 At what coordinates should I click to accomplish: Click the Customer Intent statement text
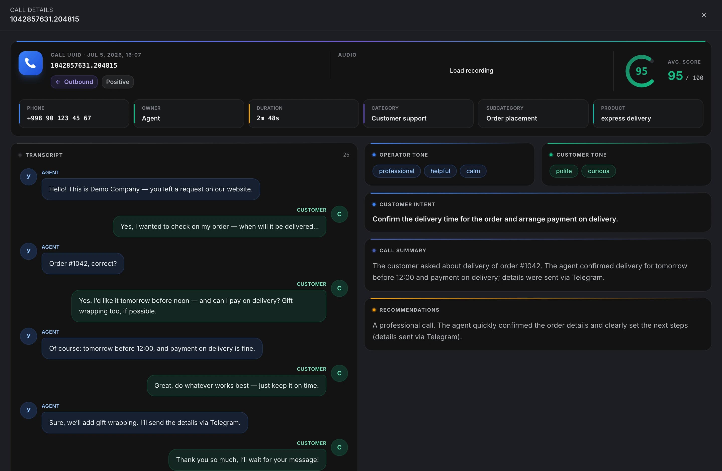pos(495,219)
